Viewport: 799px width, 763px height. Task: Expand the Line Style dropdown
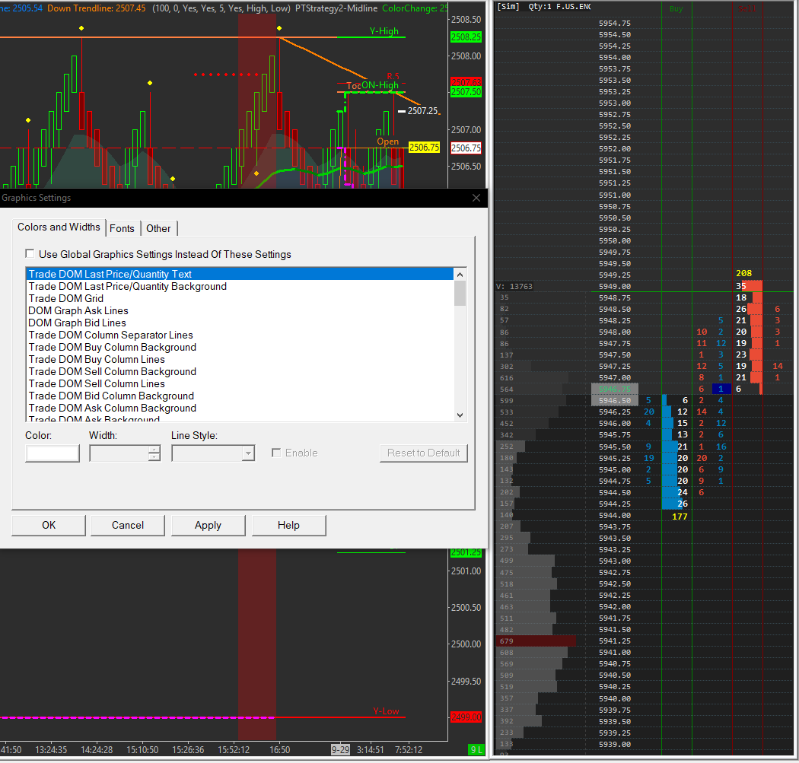click(x=248, y=453)
